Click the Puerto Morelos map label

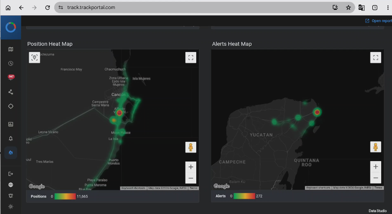114,162
